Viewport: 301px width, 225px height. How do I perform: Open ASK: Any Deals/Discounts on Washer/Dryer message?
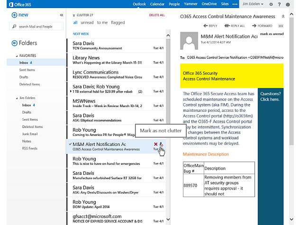coord(116,189)
